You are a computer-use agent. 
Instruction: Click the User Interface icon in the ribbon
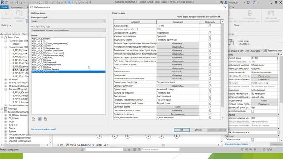(x=271, y=13)
